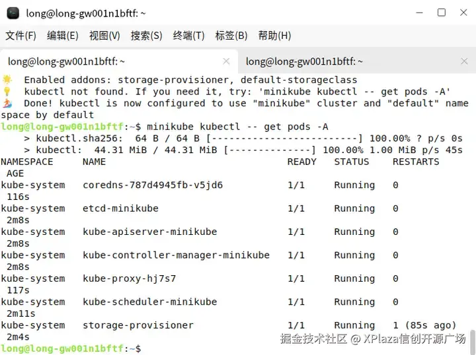Maximize the terminal window
This screenshot has width=476, height=355.
click(x=442, y=13)
